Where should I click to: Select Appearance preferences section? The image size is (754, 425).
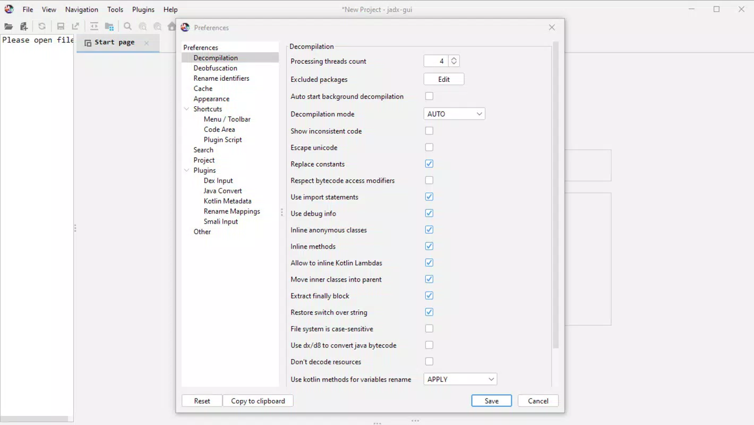click(211, 99)
